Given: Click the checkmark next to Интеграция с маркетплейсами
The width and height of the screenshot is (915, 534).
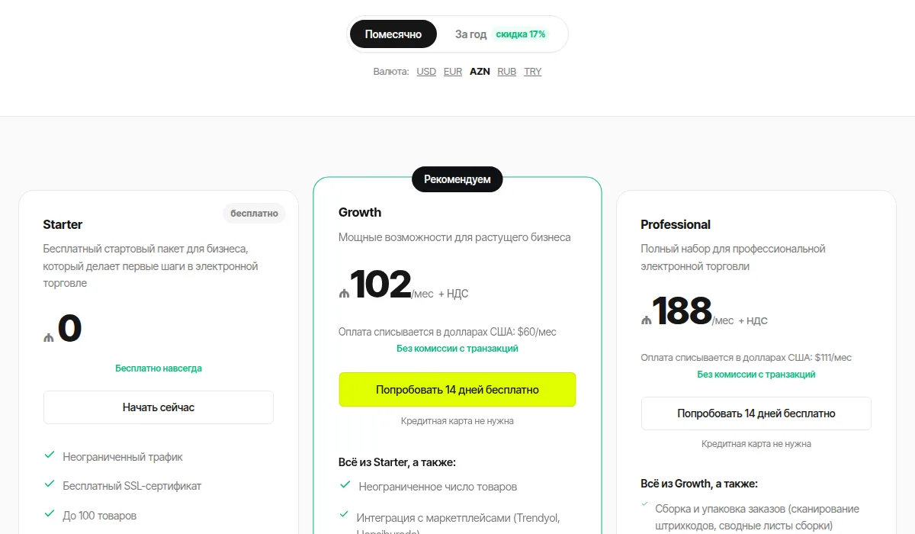Looking at the screenshot, I should [345, 516].
